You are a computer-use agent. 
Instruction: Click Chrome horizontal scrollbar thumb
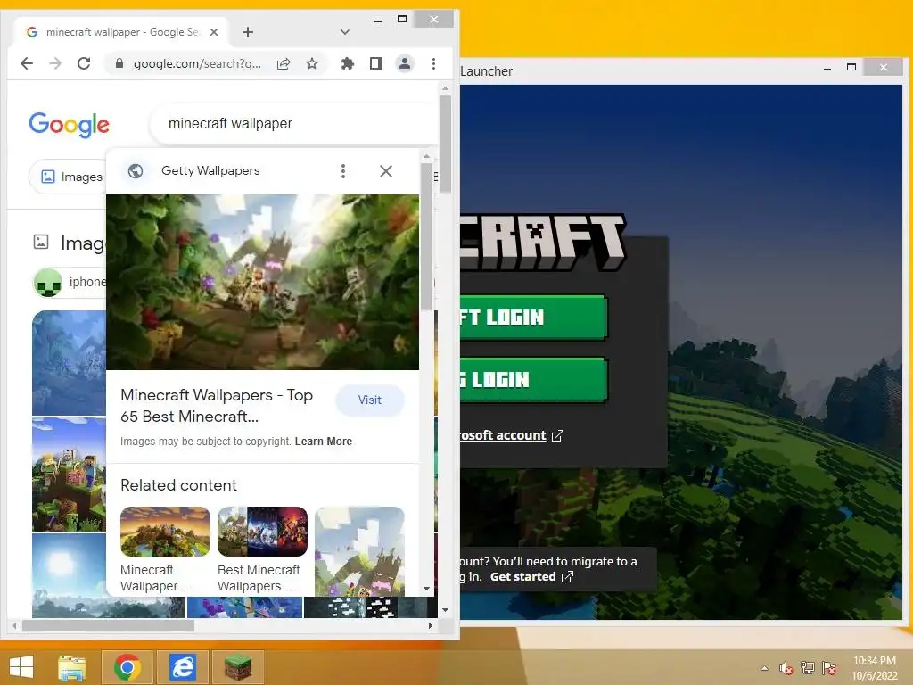[x=108, y=625]
